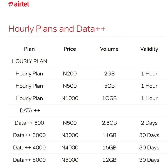Click the 2 Days validity cell

(x=149, y=123)
